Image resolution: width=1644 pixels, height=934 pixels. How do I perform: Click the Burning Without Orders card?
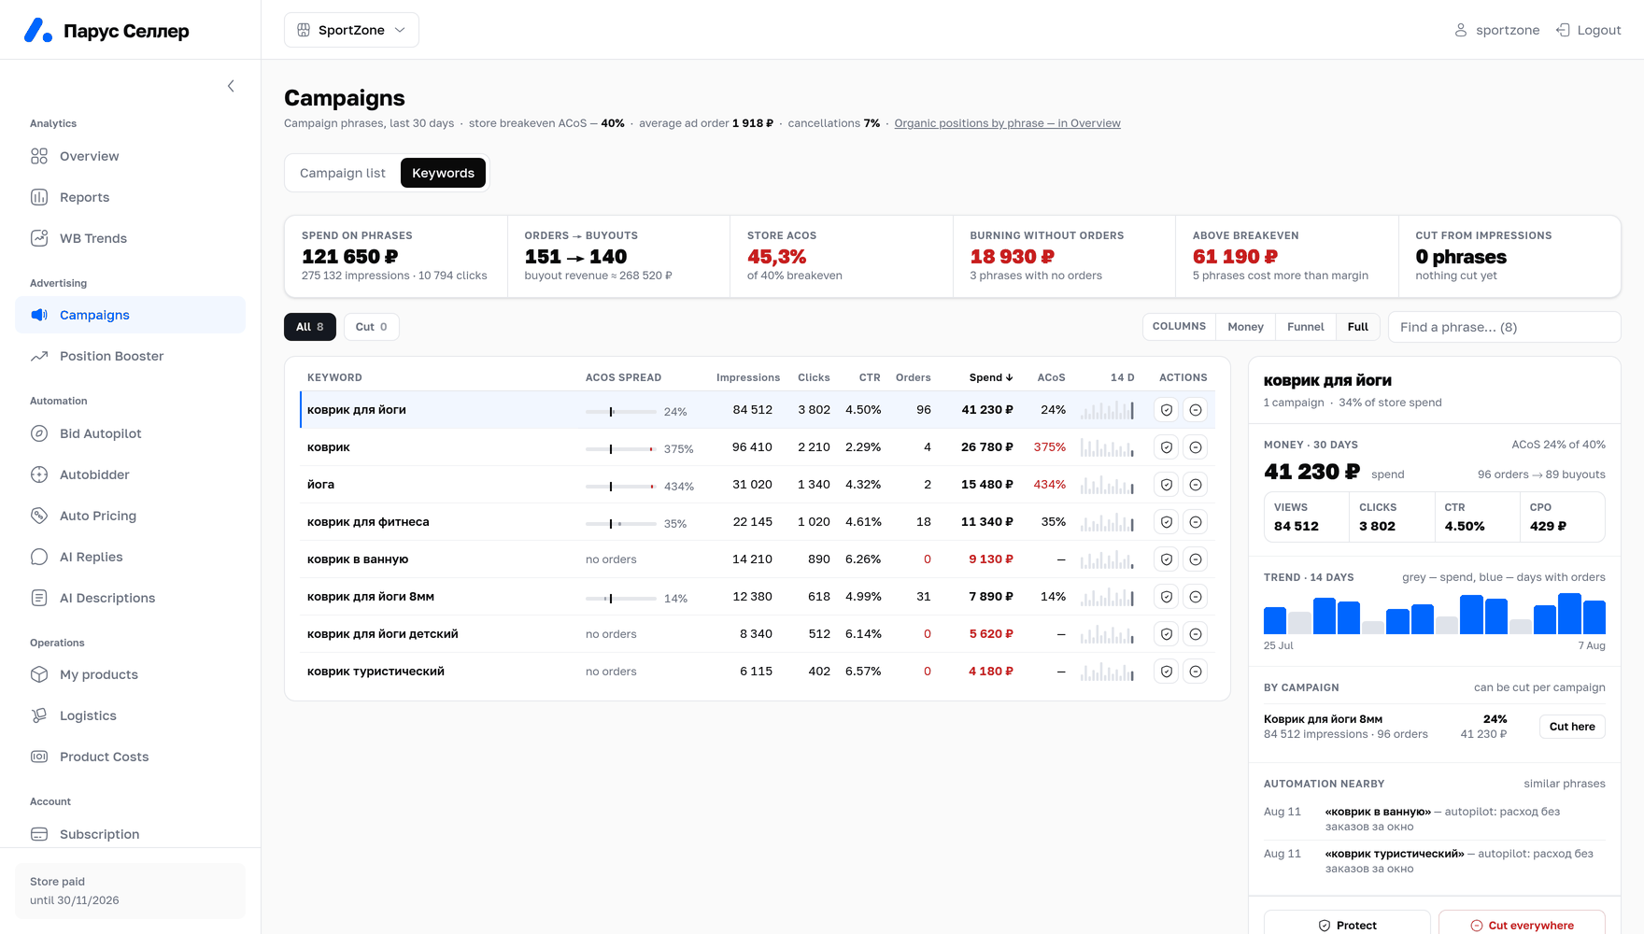tap(1064, 257)
